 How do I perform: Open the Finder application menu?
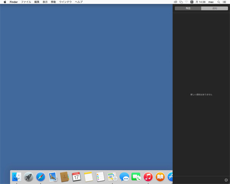[x=14, y=2]
